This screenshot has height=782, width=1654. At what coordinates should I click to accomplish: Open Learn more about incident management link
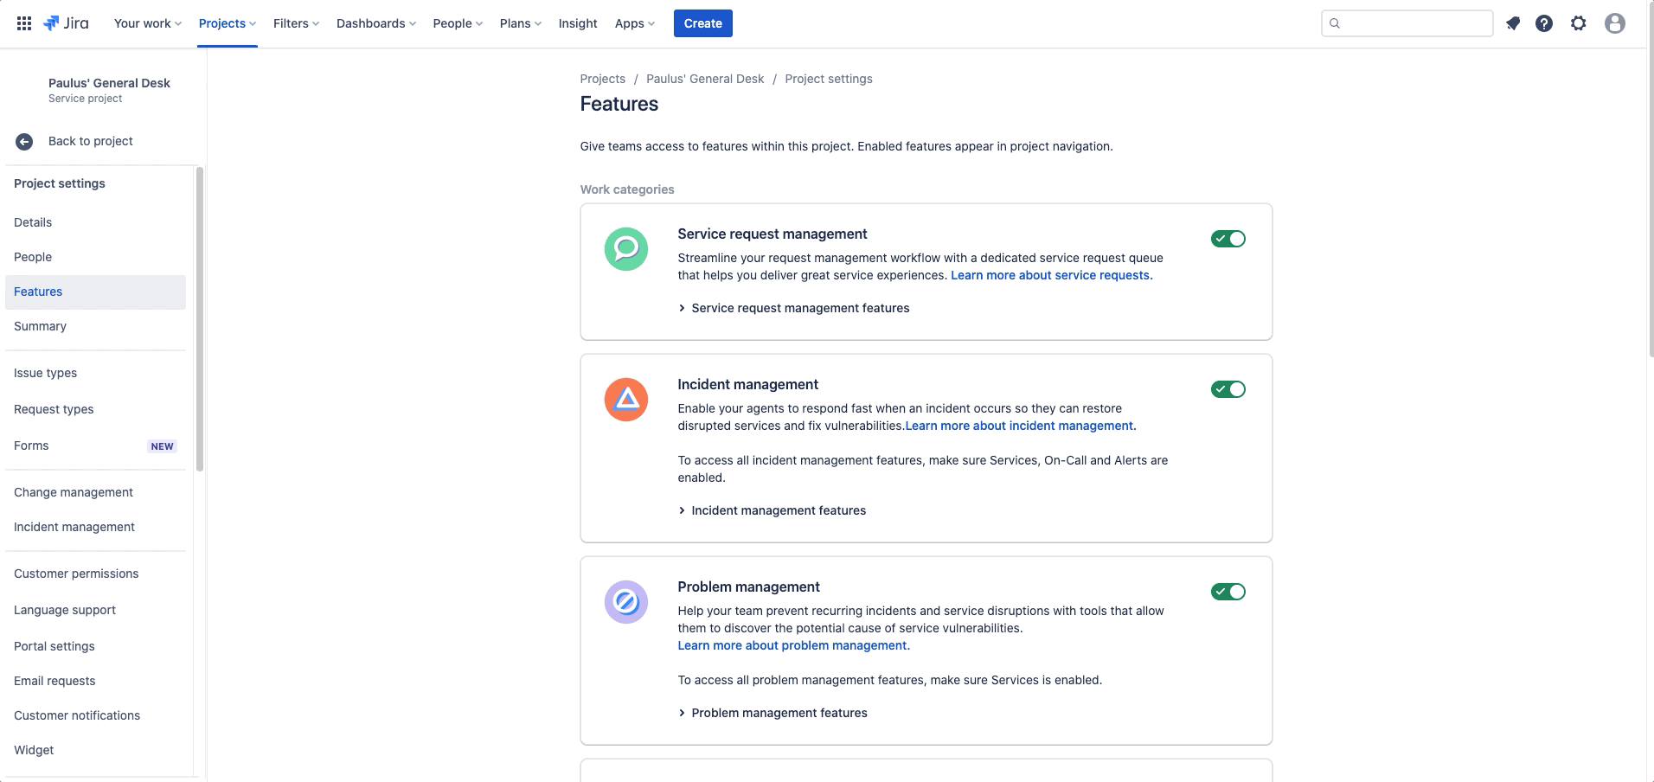click(x=1021, y=426)
